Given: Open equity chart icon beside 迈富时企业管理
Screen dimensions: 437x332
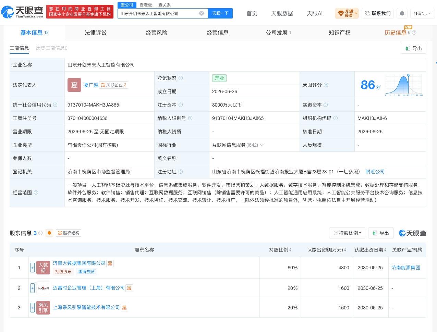Looking at the screenshot, I should tap(129, 288).
